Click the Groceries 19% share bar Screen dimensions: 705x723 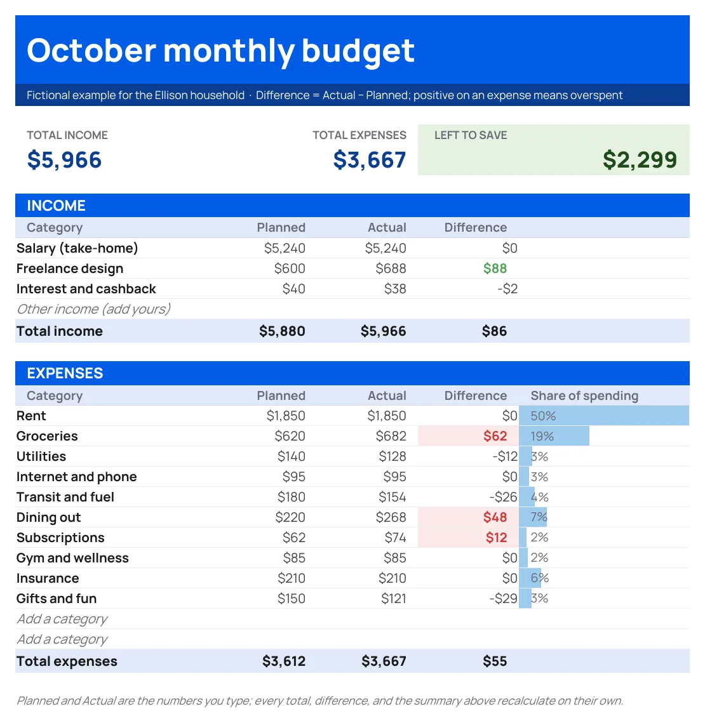click(554, 436)
